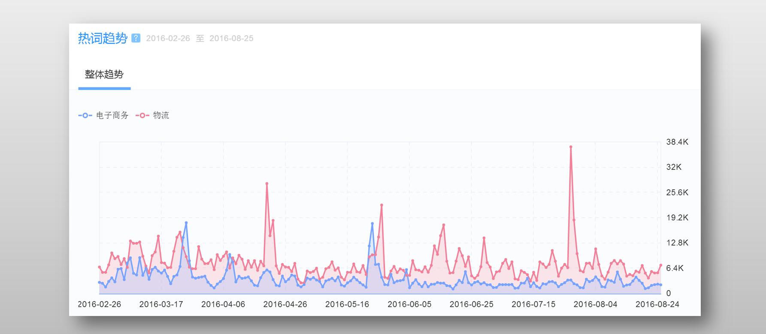Screen dimensions: 766x334
Task: Click the blue 电子商务 peak in mid-March
Action: point(186,223)
